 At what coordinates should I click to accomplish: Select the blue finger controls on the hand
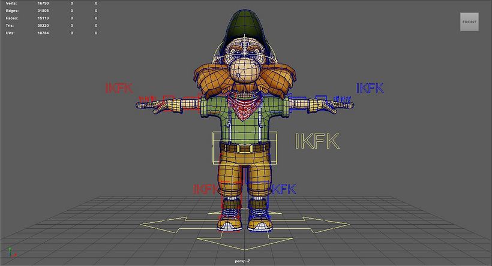343,99
